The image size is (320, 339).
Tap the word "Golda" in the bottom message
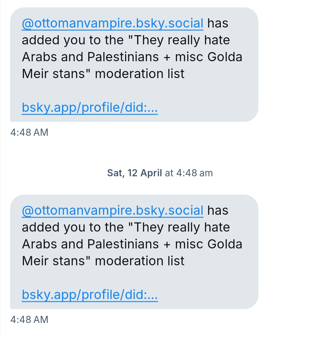[225, 244]
